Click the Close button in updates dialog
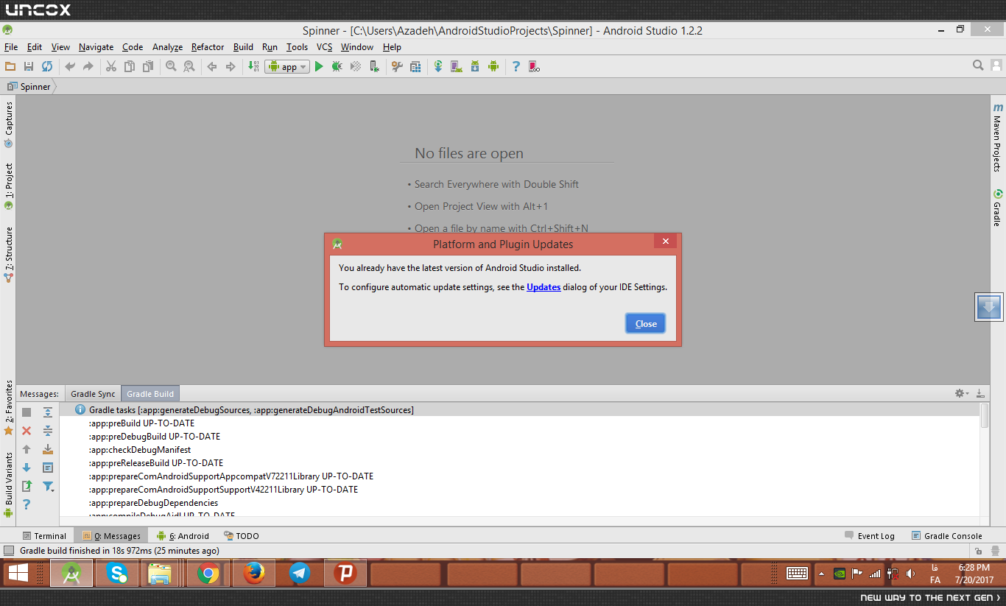1006x606 pixels. pos(646,323)
